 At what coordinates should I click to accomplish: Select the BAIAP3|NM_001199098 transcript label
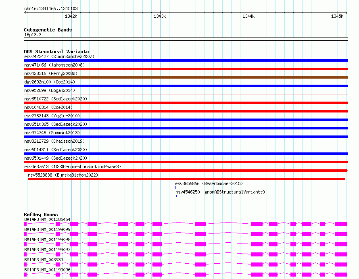pos(47,239)
